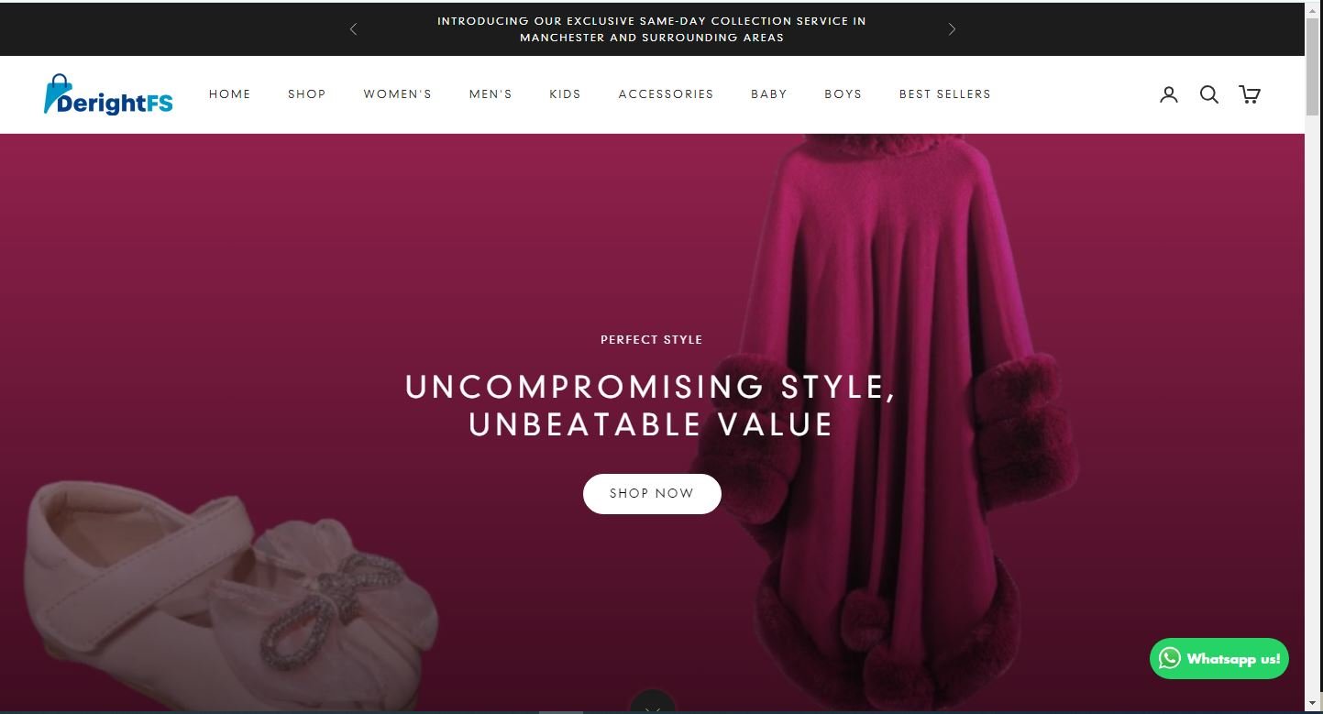
Task: Show the previous announcement with left arrow
Action: [353, 29]
